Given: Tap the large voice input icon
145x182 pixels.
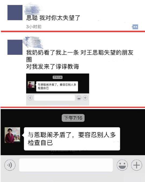Looking at the screenshot, I should coord(10,165).
